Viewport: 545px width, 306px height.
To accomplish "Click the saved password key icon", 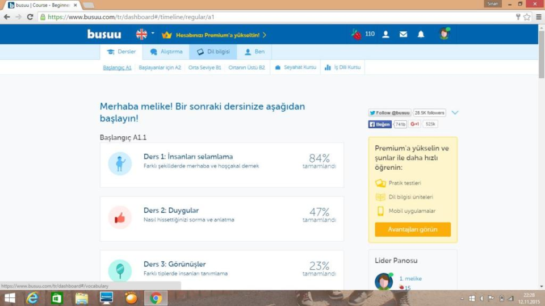I will coord(518,16).
